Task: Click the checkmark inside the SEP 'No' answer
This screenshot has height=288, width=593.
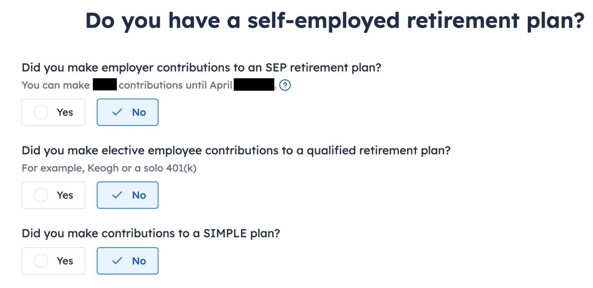Action: [x=116, y=112]
